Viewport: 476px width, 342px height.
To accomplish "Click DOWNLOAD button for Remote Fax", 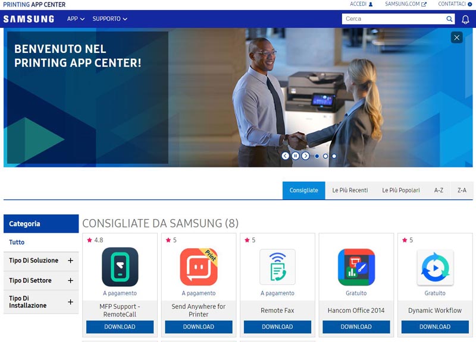I will (277, 327).
